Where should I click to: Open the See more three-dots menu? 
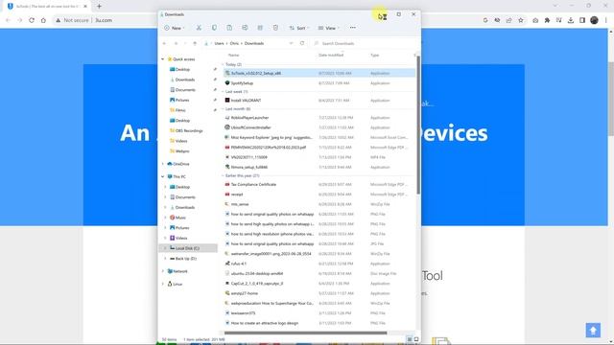[x=353, y=28]
